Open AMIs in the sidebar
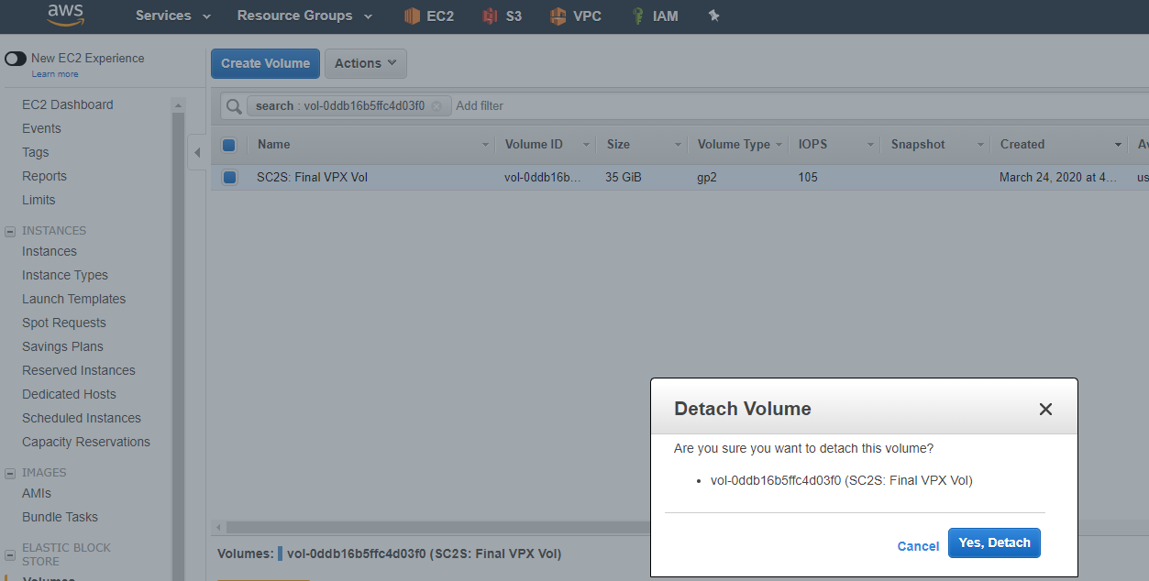The height and width of the screenshot is (581, 1149). click(x=37, y=493)
